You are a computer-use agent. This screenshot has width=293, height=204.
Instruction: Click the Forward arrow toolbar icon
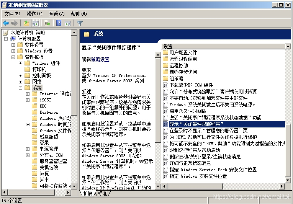point(15,23)
